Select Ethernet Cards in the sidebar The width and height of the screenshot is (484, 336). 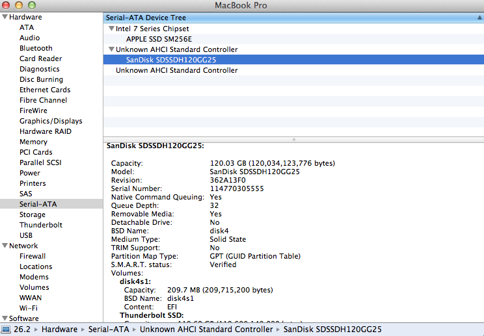pyautogui.click(x=45, y=90)
